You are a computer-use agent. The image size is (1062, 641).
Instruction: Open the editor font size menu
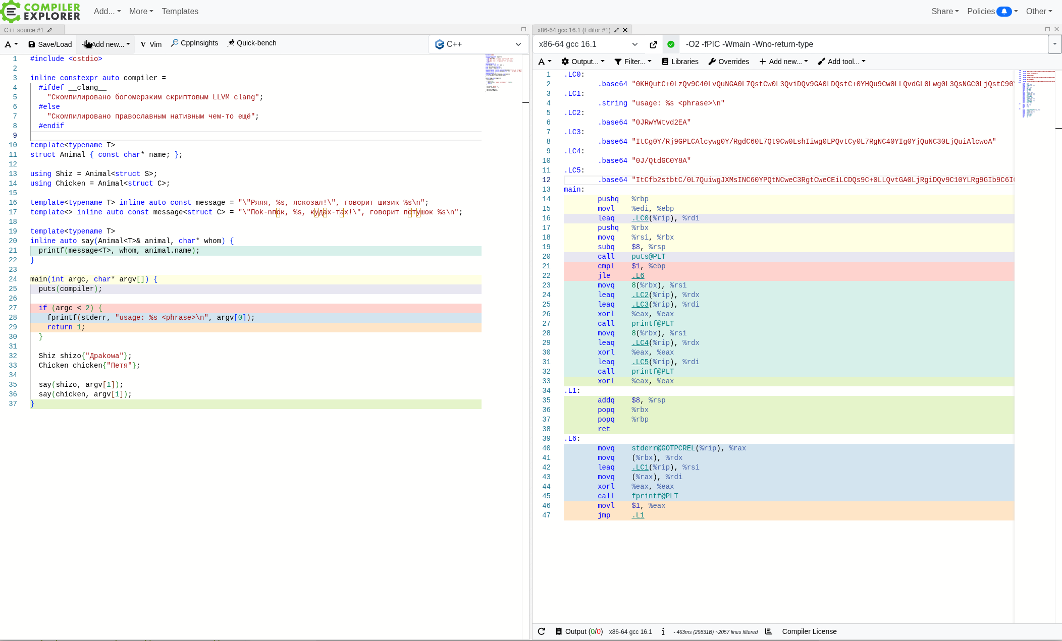(11, 44)
